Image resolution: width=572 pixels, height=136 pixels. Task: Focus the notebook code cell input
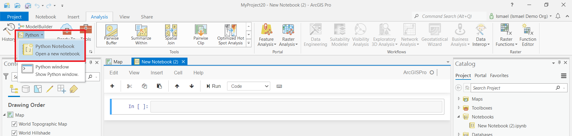(x=296, y=107)
